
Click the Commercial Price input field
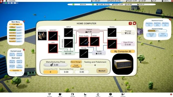click(x=51, y=72)
